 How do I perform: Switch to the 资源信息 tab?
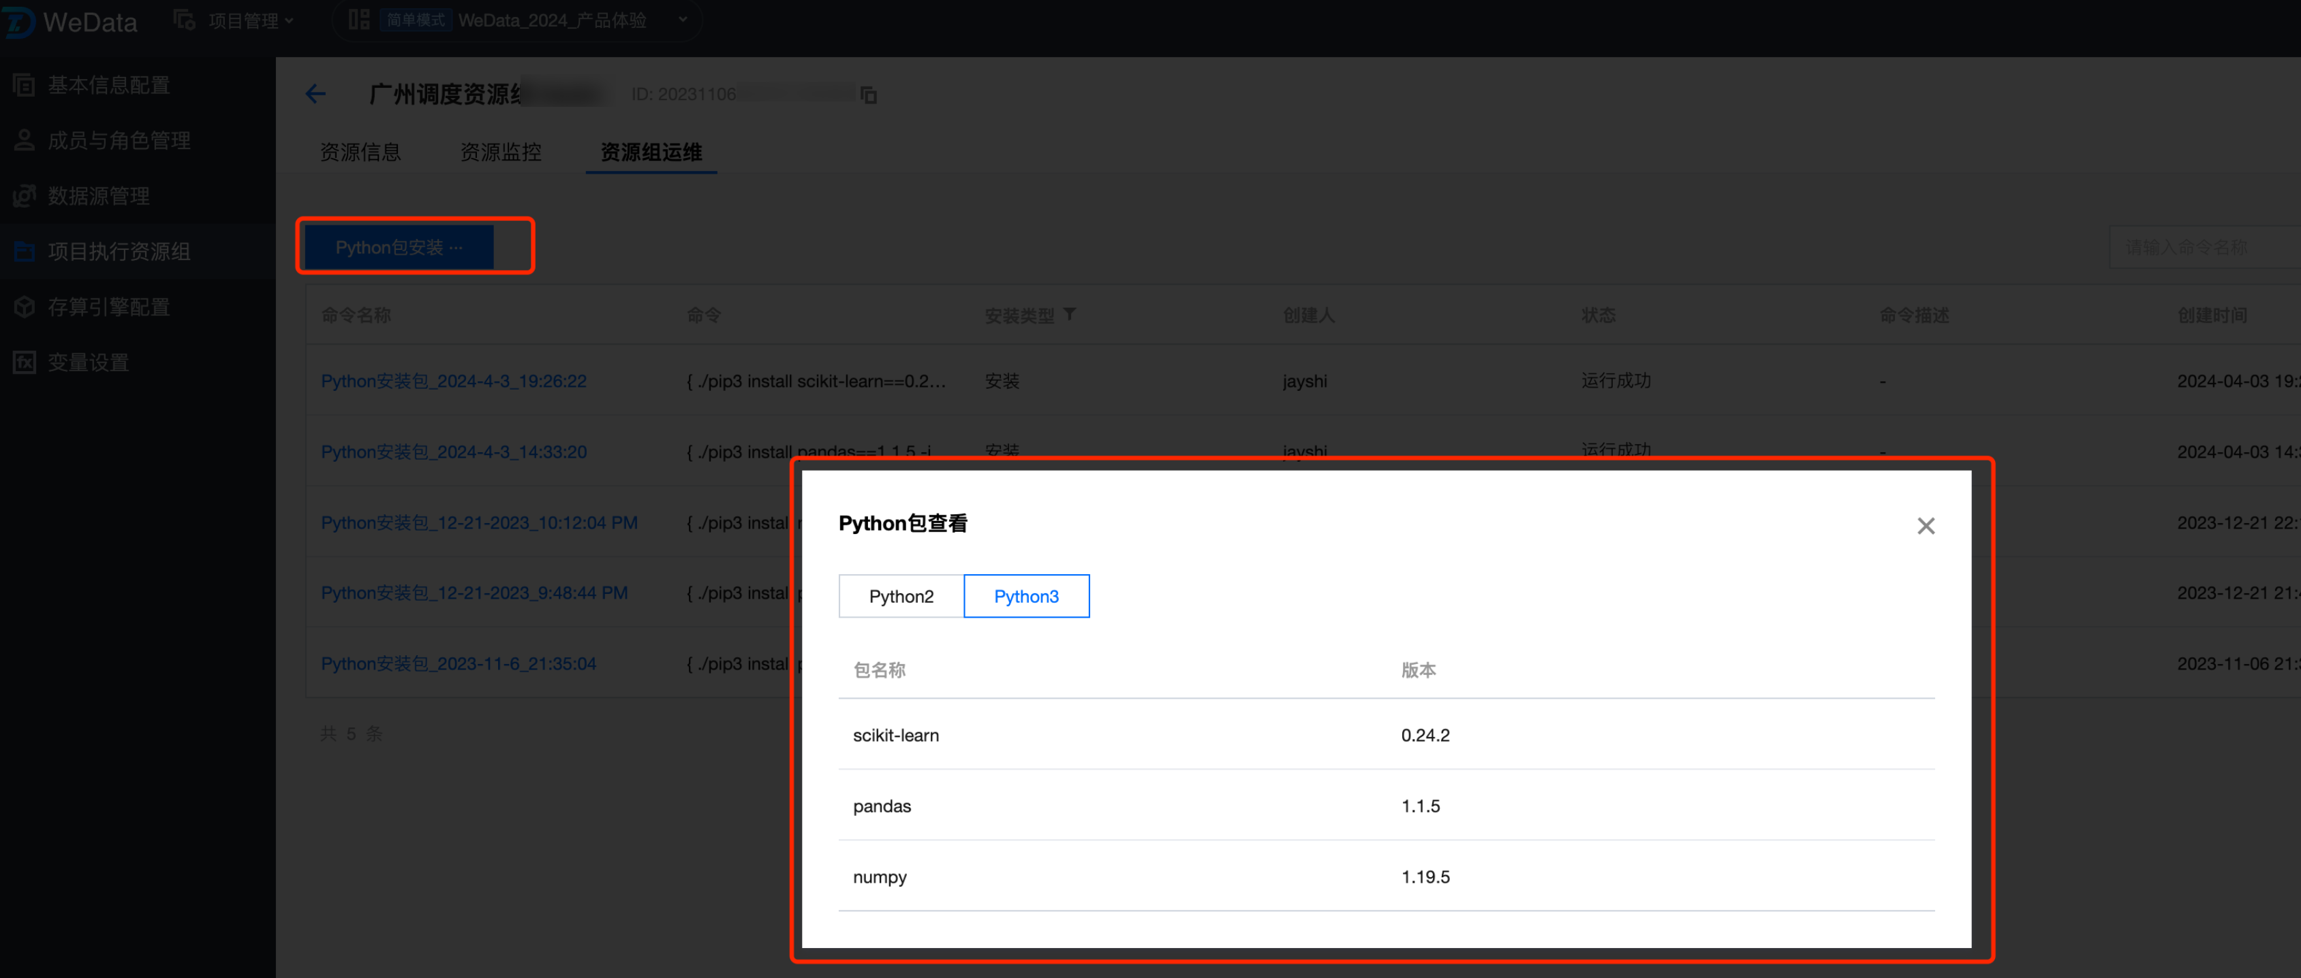360,153
